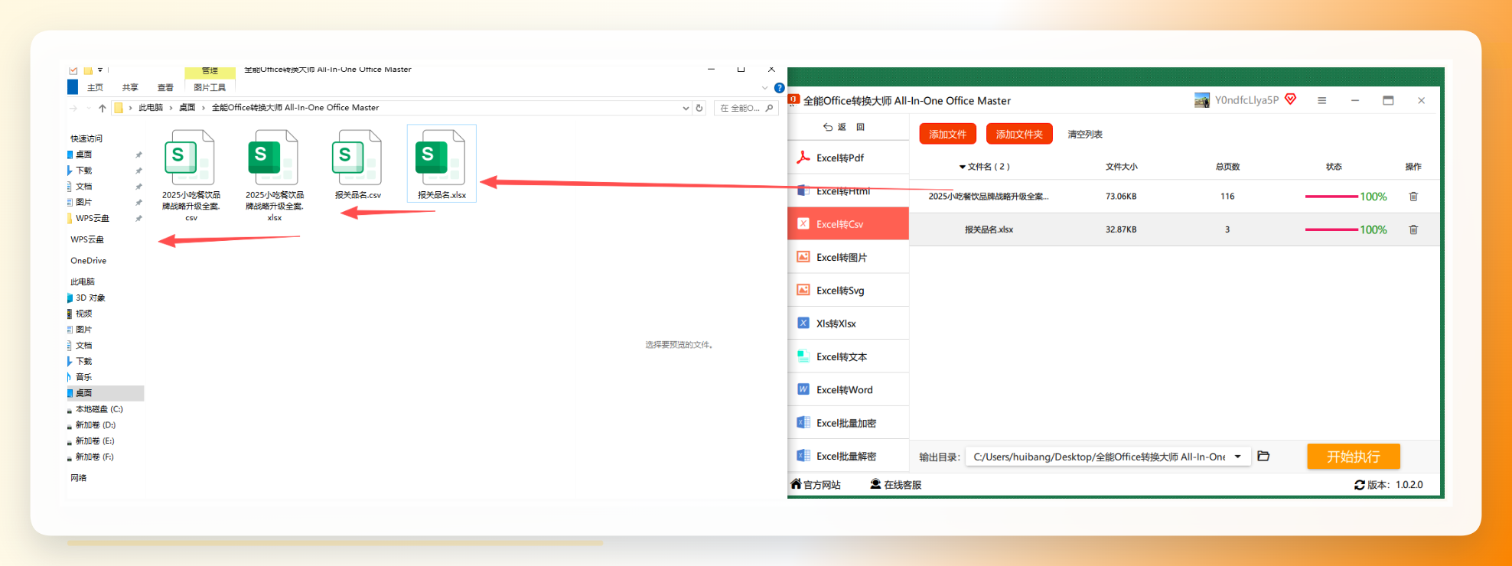Open 视频 in the navigation pane

tap(83, 314)
